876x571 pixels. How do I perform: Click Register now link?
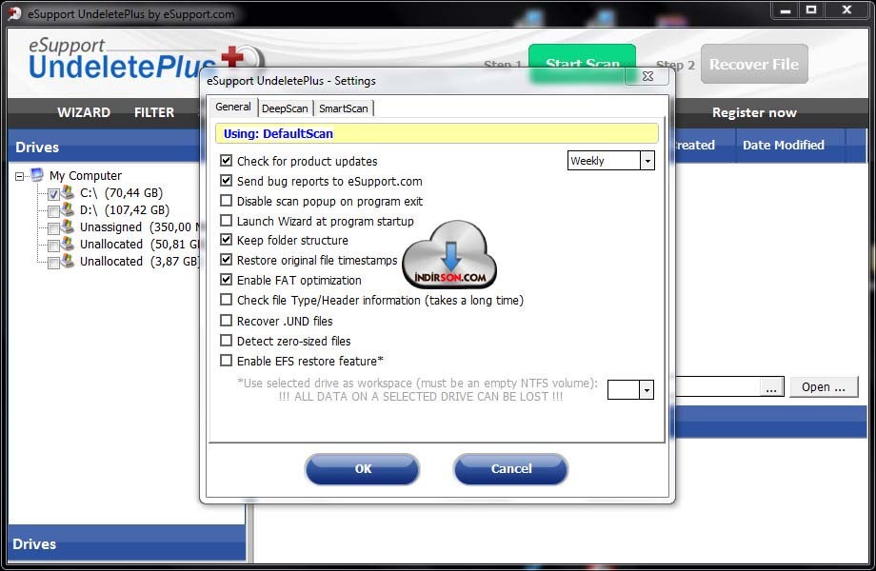(x=754, y=112)
